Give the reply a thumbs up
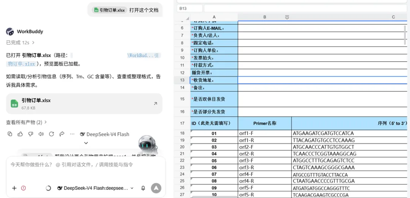The image size is (410, 198). 20,134
